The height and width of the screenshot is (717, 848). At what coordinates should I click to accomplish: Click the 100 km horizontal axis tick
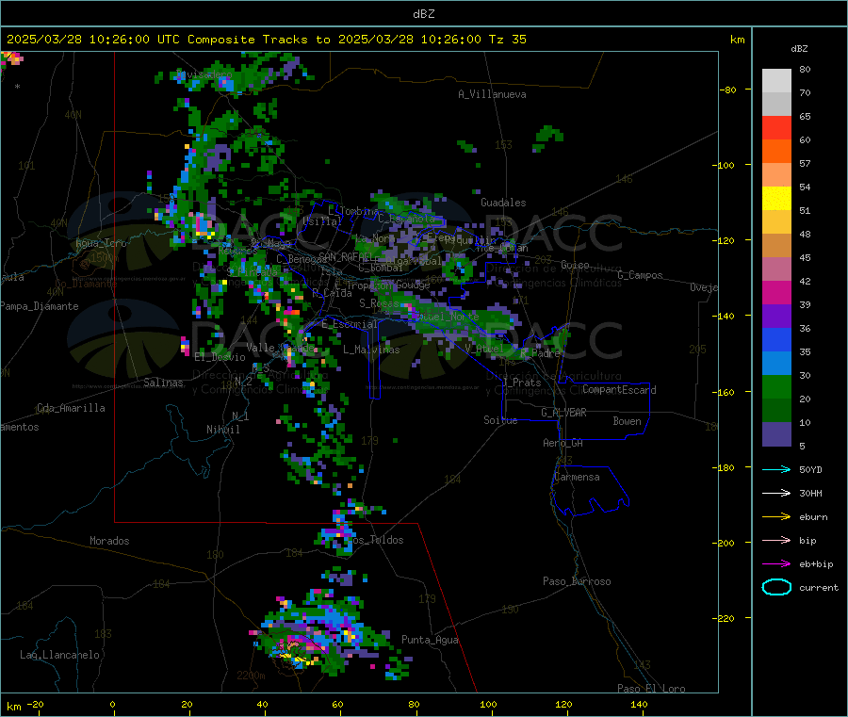[x=488, y=704]
